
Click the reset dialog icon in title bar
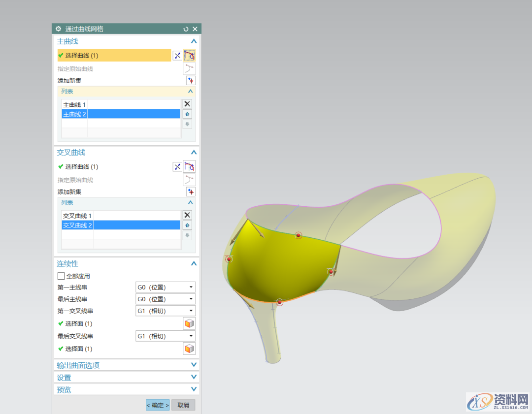186,29
